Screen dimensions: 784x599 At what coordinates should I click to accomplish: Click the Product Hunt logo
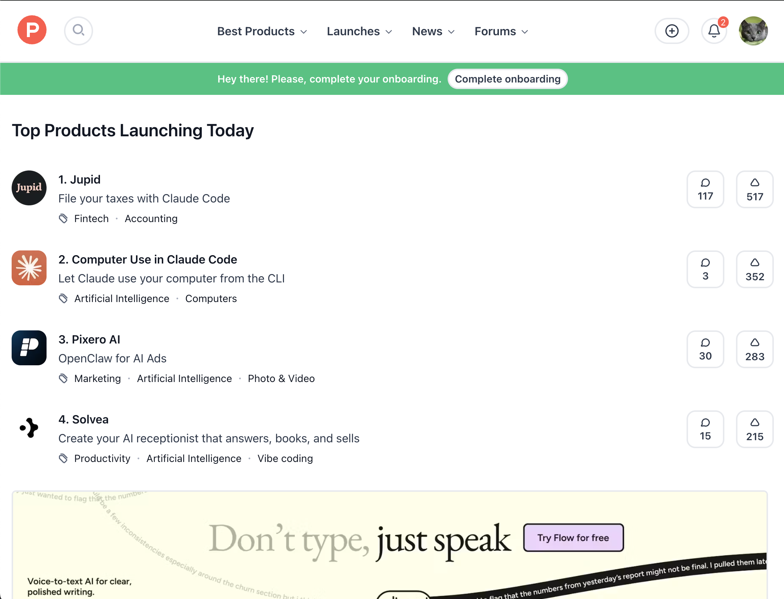(x=32, y=30)
